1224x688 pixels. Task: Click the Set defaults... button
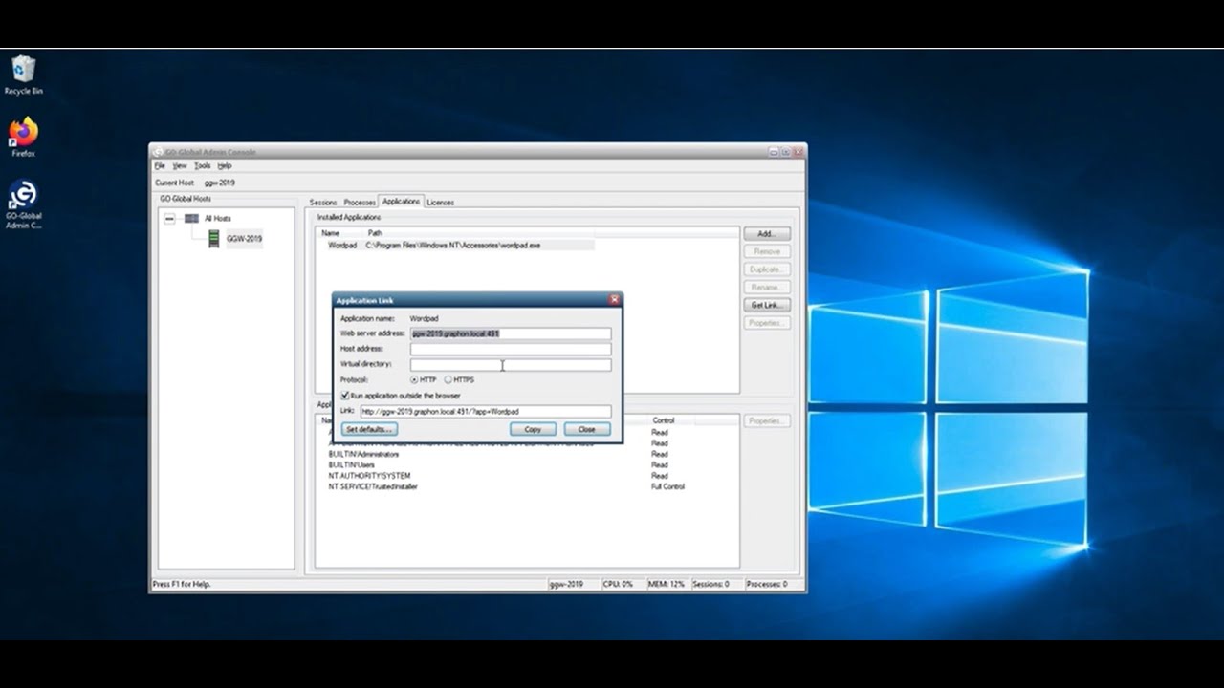point(369,430)
